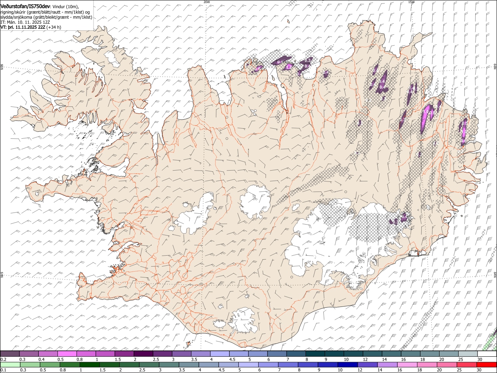Click the VT: þri. 11.11.2025 22Z (+34 h) line
Viewport: 497px width, 373px height.
31,27
